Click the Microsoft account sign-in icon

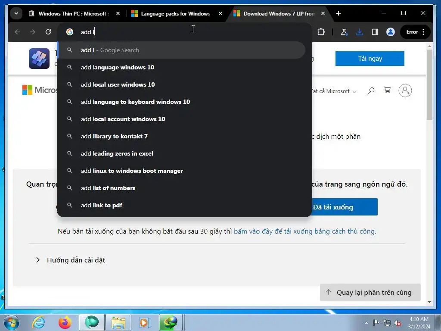tap(405, 91)
